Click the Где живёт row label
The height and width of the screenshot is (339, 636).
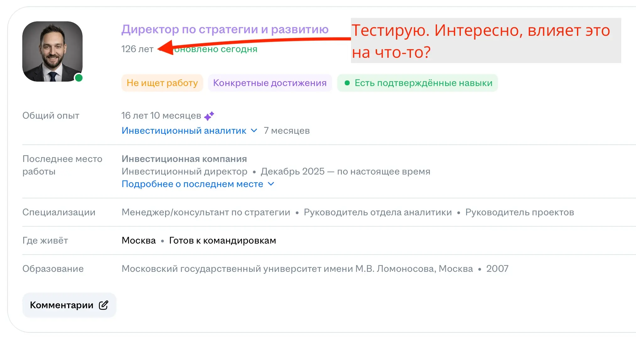point(45,240)
